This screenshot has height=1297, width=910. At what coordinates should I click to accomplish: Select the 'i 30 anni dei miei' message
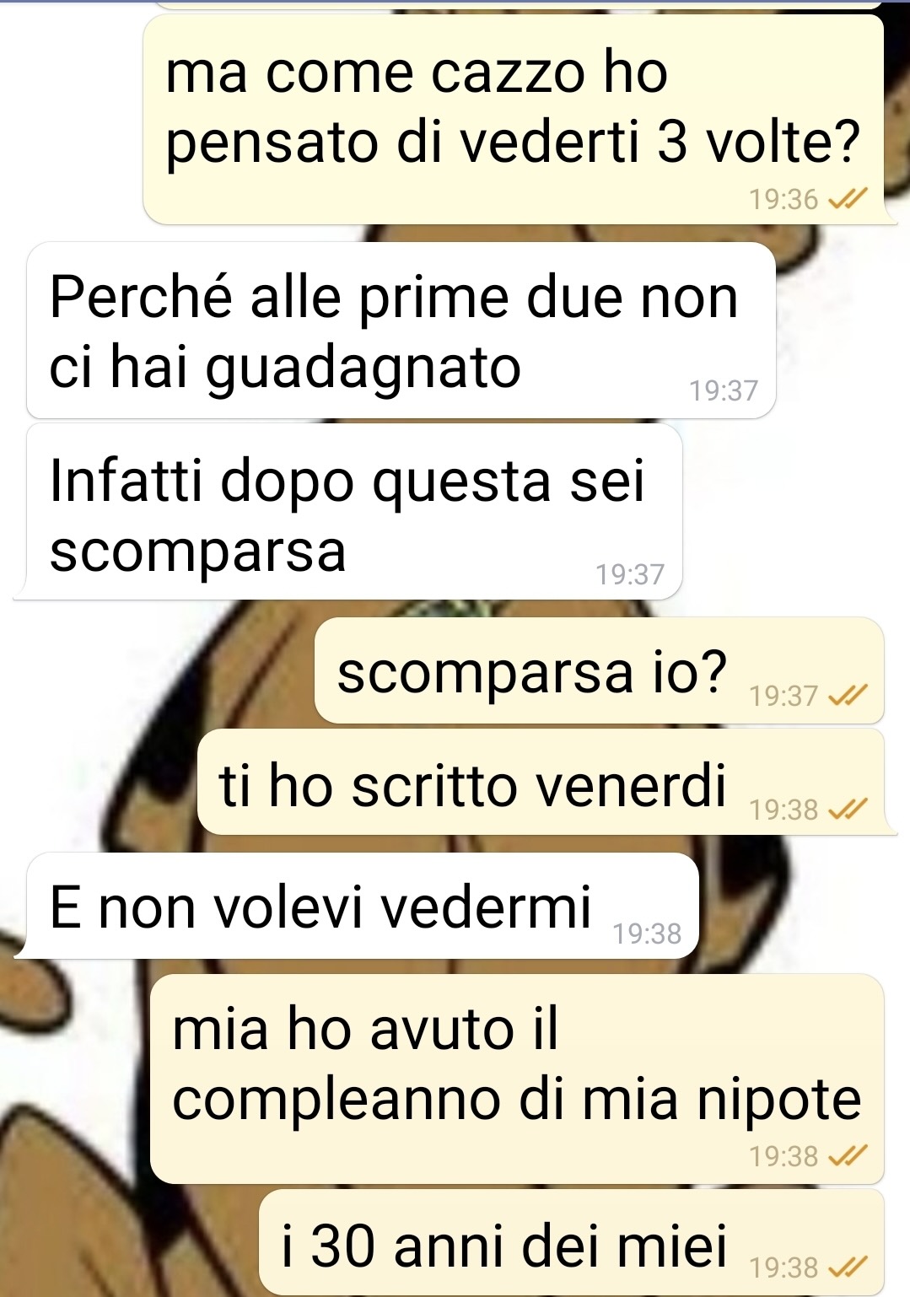pyautogui.click(x=571, y=1241)
